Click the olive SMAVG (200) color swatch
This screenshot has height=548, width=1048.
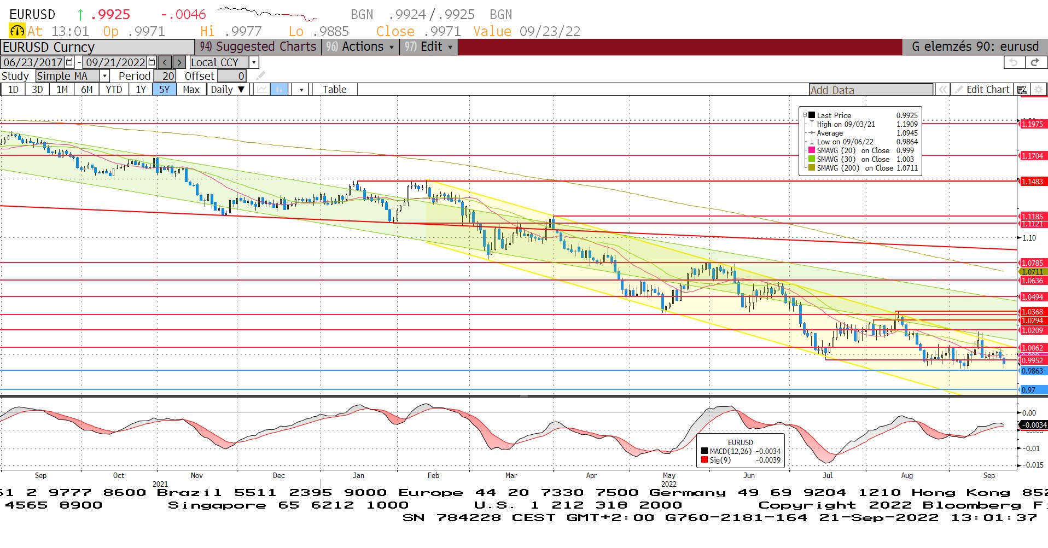[812, 168]
